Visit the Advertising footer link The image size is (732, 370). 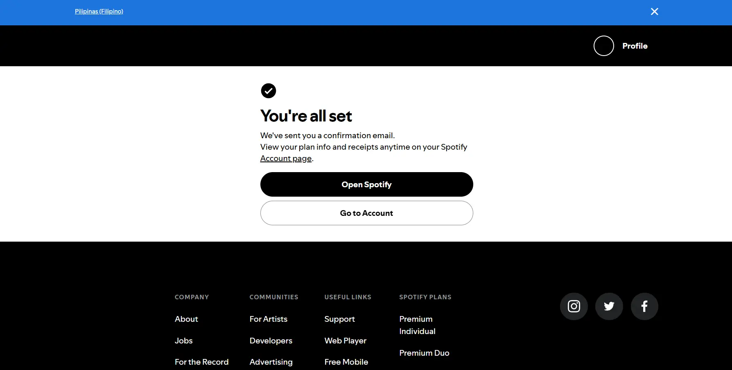coord(271,362)
